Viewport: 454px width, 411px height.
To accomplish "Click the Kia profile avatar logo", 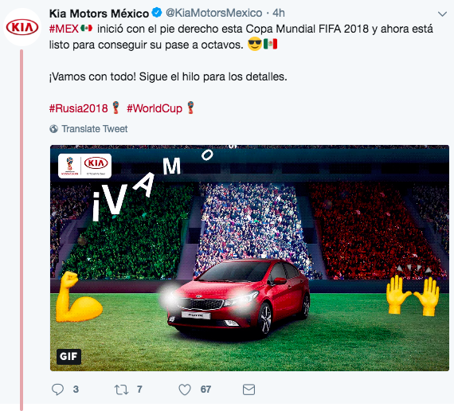I will pos(22,27).
